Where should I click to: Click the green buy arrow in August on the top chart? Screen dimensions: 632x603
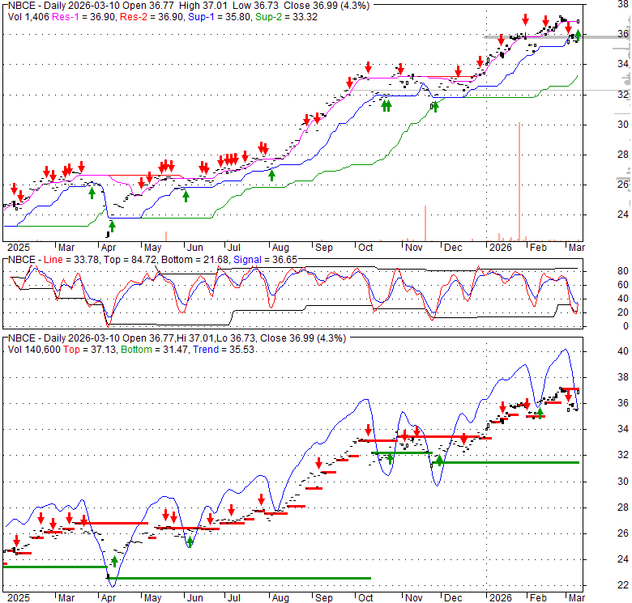click(x=271, y=174)
